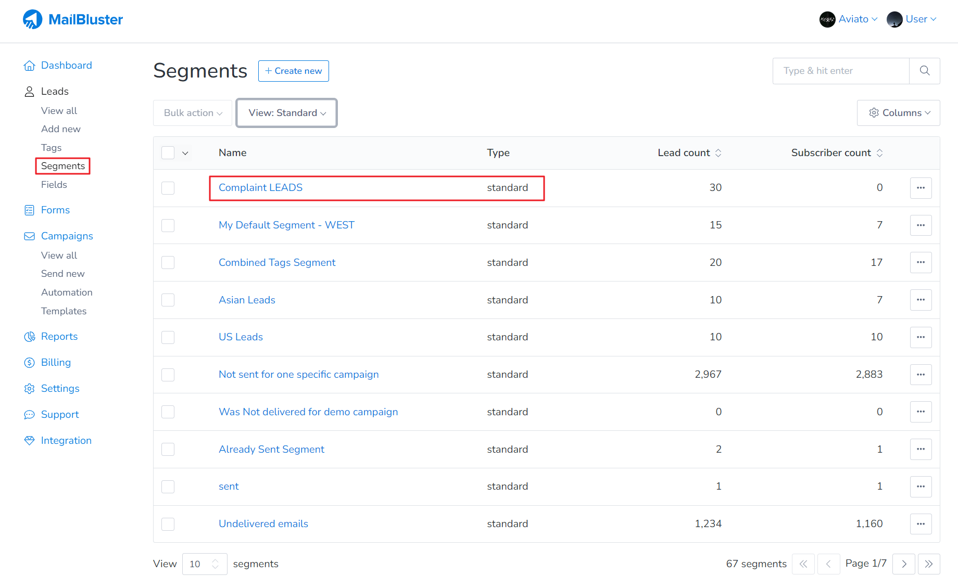958x588 pixels.
Task: Open the search magnifier icon
Action: pos(925,70)
